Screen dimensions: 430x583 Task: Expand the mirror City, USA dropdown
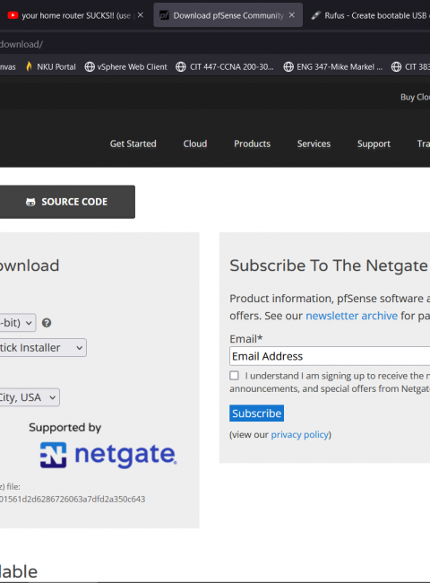point(30,397)
